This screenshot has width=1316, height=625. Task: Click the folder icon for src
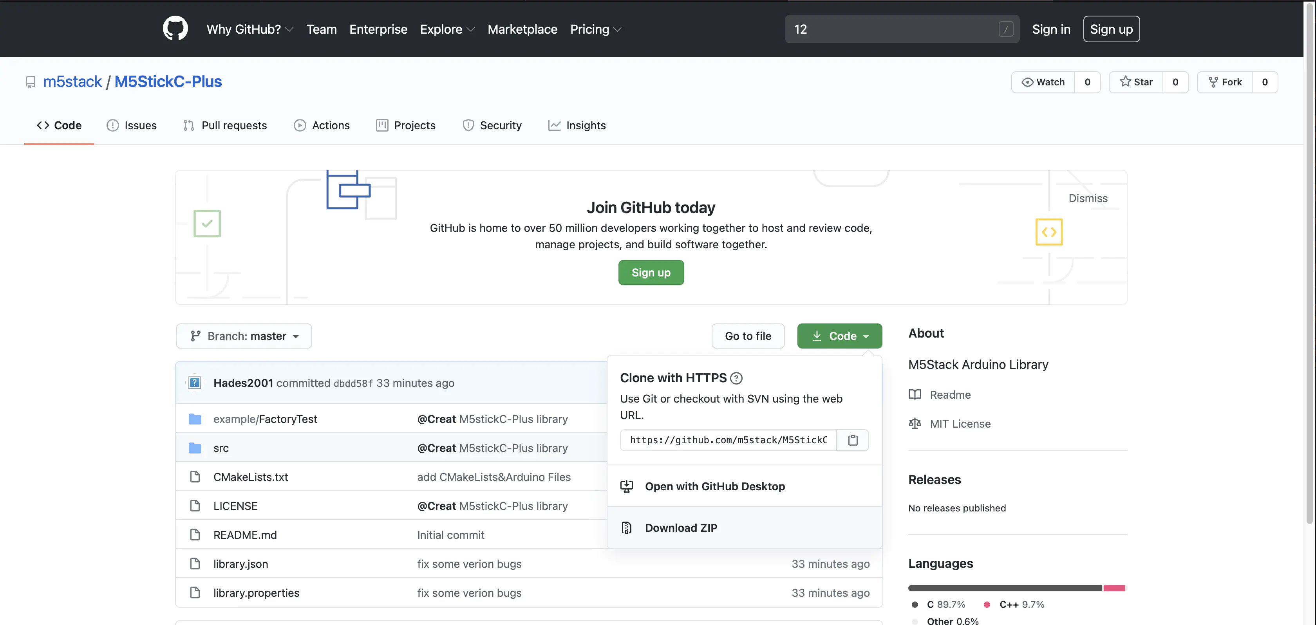(x=195, y=448)
